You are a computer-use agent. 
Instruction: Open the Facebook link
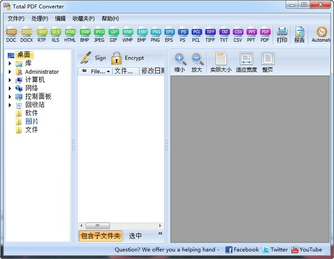coord(242,250)
